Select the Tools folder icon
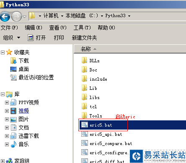186x163 pixels. [84, 115]
